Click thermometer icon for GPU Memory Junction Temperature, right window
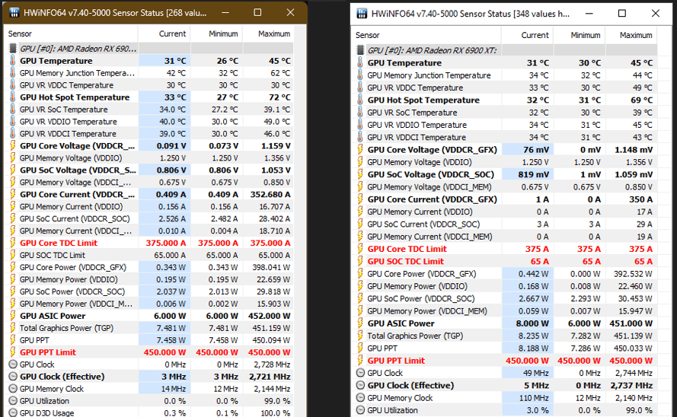Image resolution: width=677 pixels, height=417 pixels. coord(360,75)
